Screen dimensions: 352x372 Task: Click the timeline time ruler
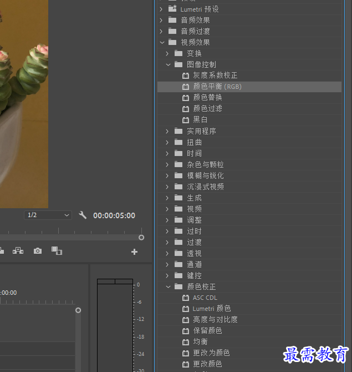pyautogui.click(x=38, y=301)
